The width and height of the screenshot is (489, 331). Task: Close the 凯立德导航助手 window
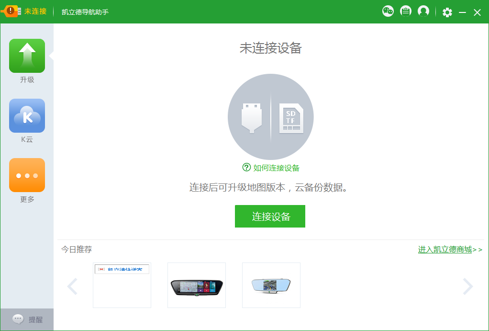477,12
